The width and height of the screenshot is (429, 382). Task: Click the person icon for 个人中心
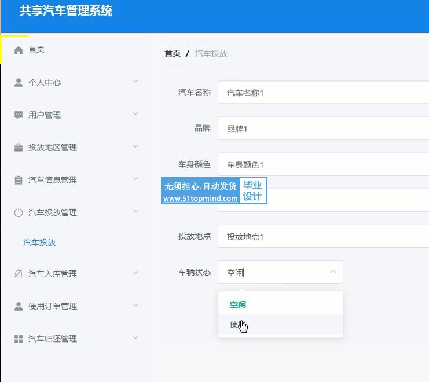pos(19,82)
